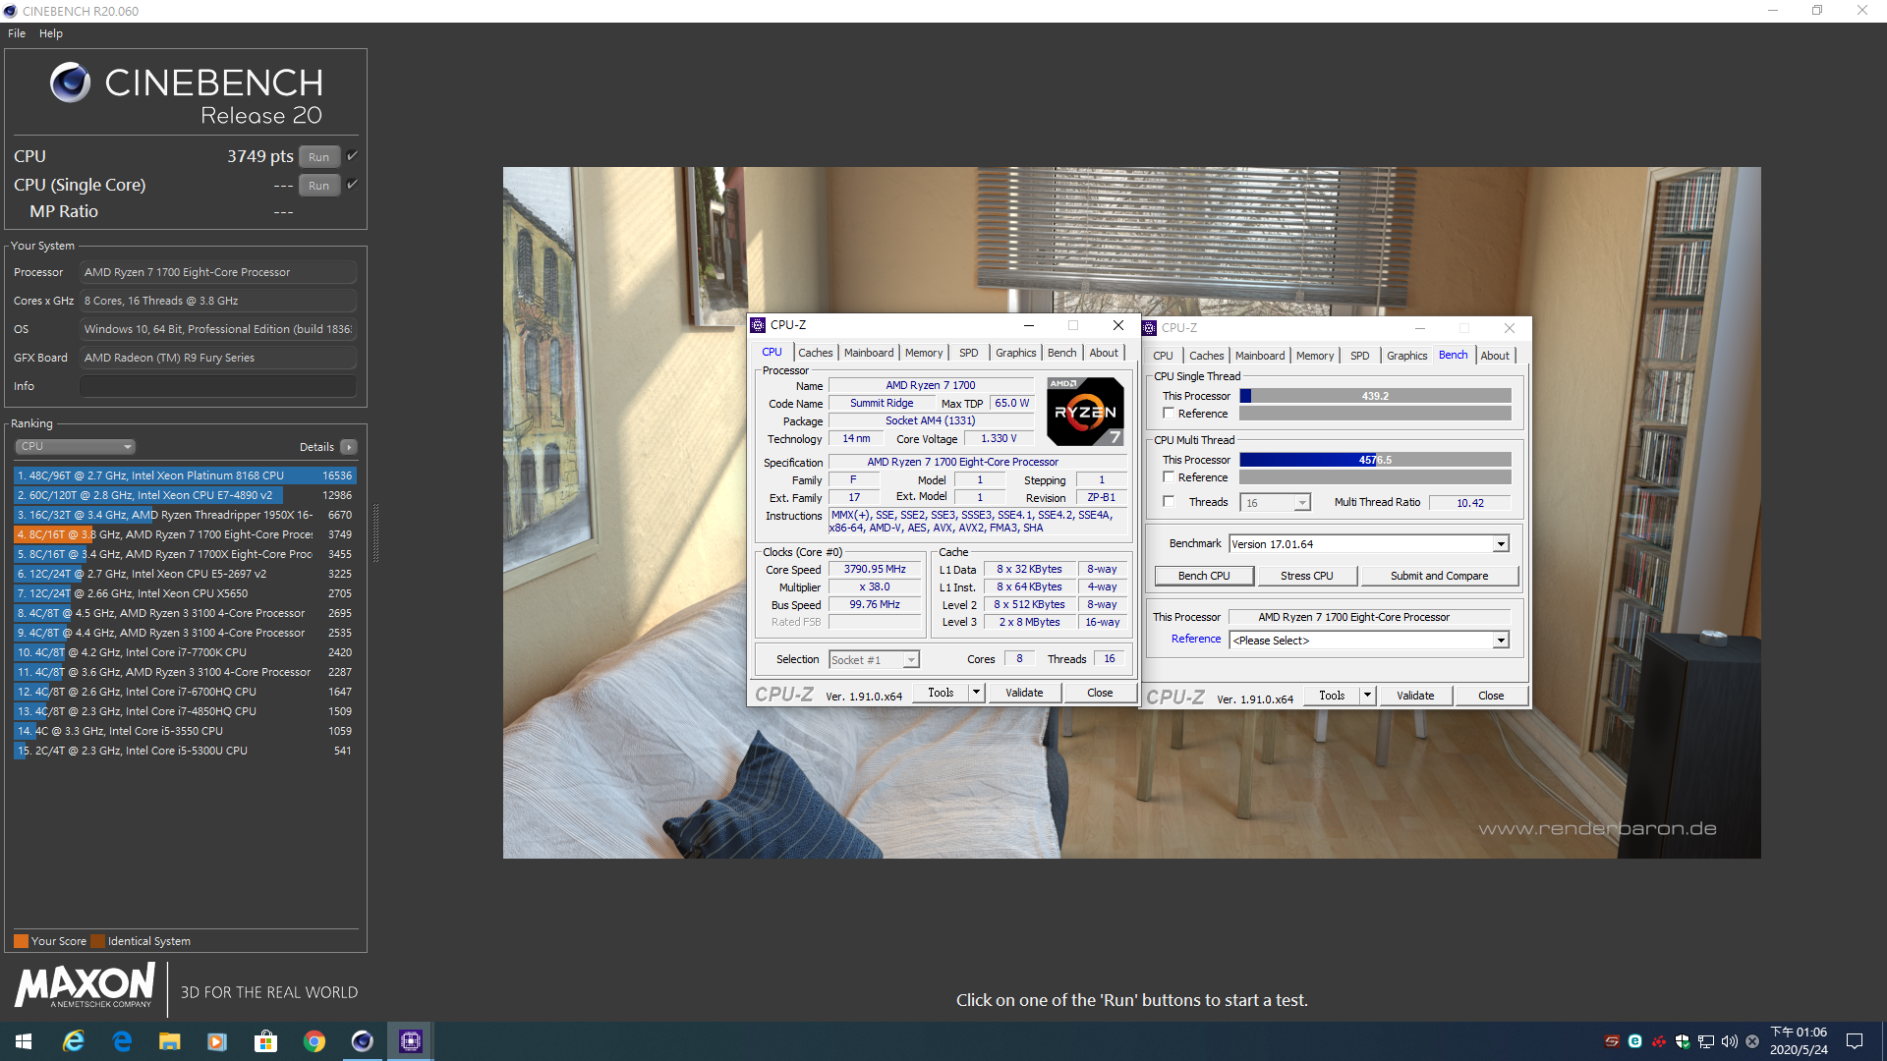Open Windows Security shield tray icon

coord(1683,1041)
